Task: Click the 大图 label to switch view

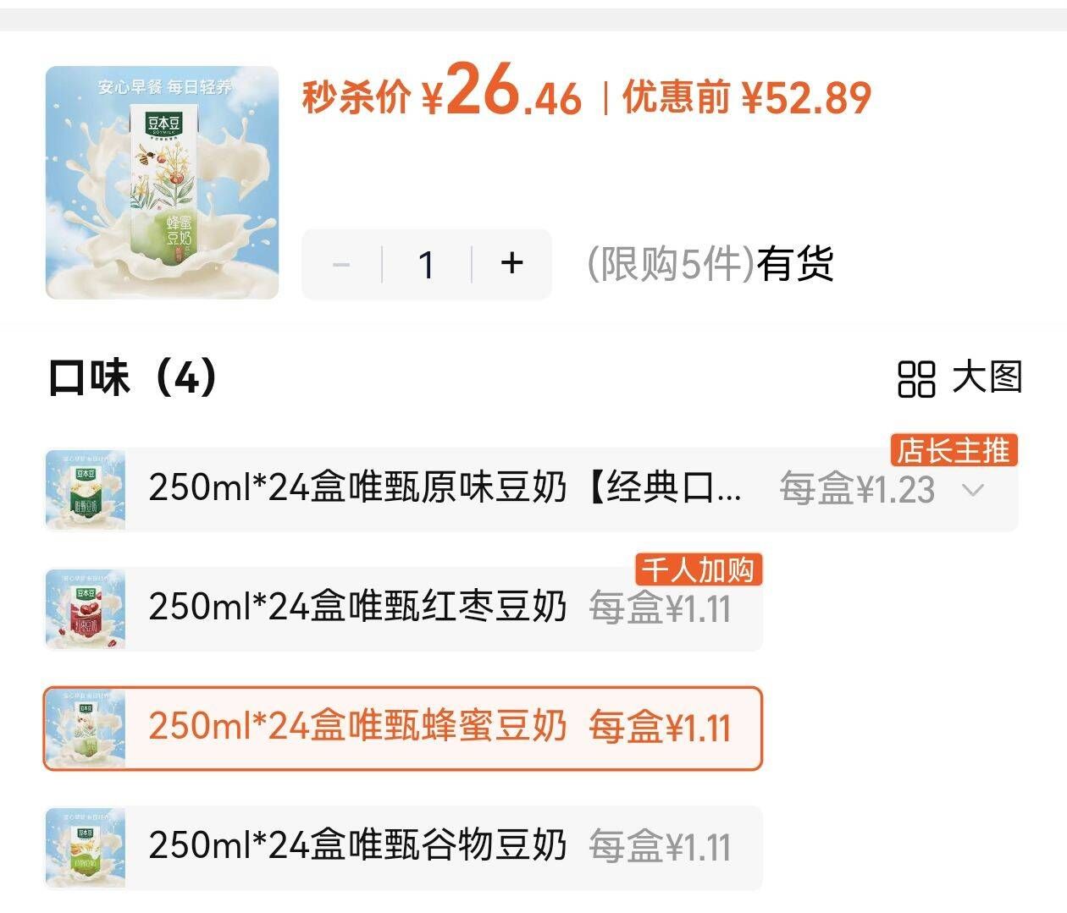Action: [x=987, y=381]
